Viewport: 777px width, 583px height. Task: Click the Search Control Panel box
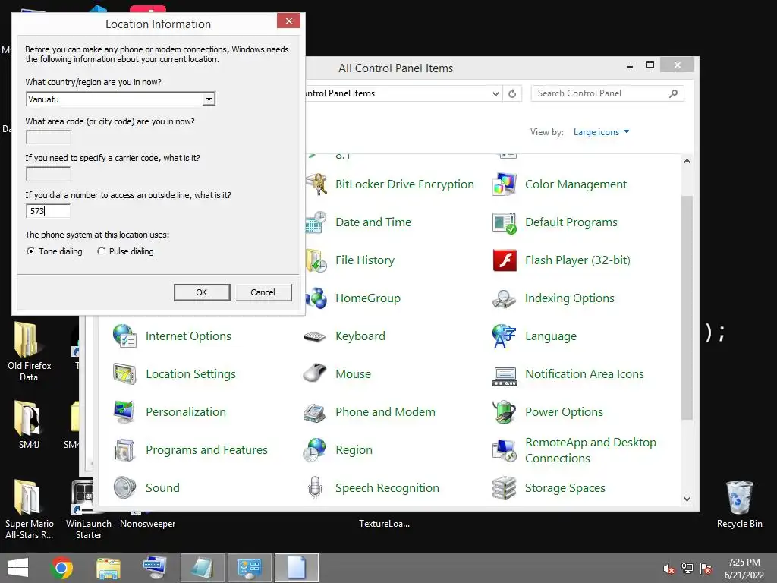click(607, 93)
